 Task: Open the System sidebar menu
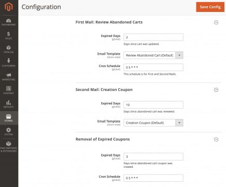(9, 131)
